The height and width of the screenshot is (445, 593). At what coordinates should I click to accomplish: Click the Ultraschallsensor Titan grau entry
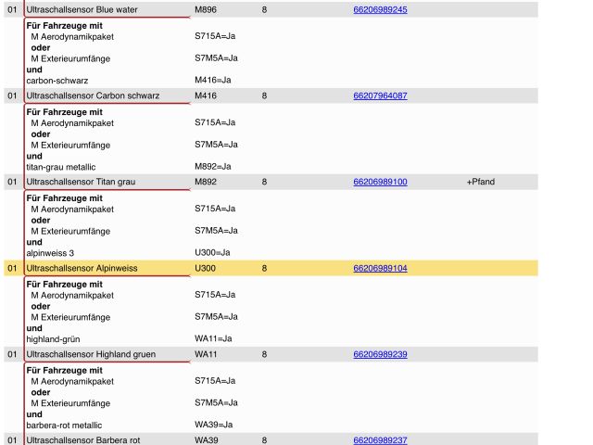tap(82, 182)
